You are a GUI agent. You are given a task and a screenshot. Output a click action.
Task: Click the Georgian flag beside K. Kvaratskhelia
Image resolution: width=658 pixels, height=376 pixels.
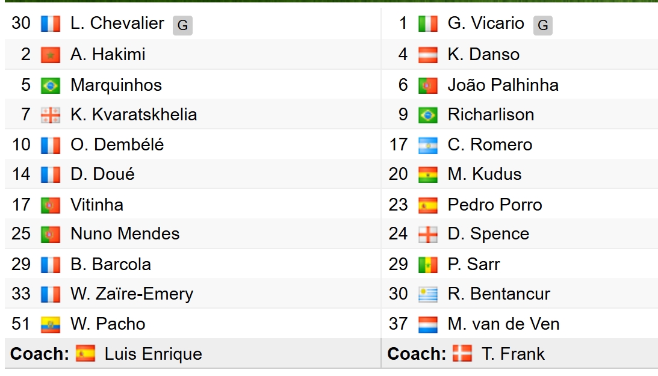click(x=51, y=115)
